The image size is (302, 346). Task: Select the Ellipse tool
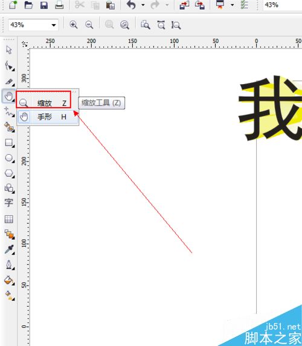(9, 158)
